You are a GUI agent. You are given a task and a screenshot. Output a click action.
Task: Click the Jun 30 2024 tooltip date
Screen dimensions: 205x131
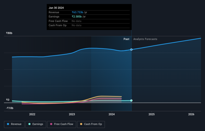(x=56, y=8)
